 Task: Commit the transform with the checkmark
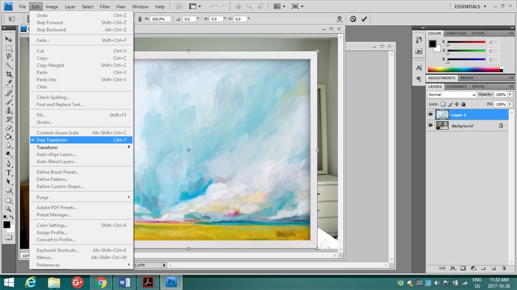click(x=364, y=19)
